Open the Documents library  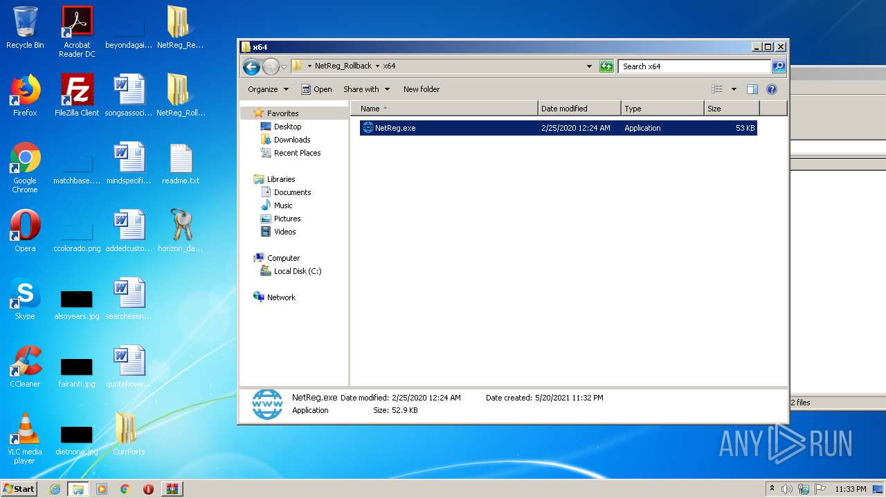[x=292, y=192]
